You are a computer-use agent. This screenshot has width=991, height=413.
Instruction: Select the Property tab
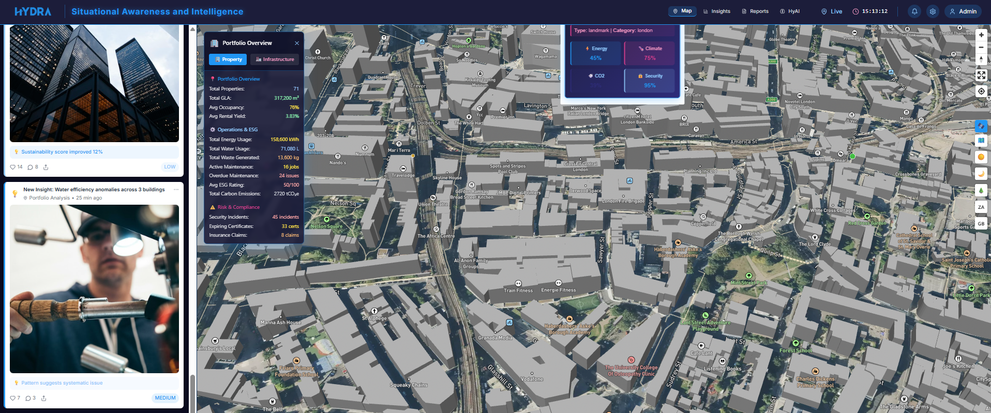(228, 59)
